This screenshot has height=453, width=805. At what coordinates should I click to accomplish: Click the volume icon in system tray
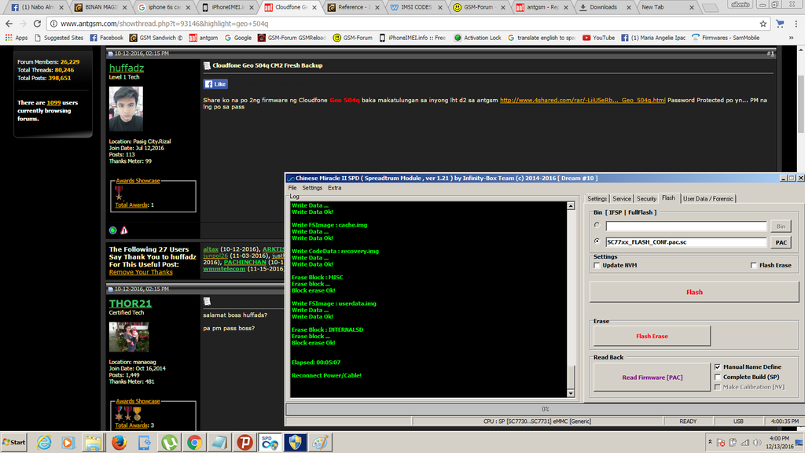pyautogui.click(x=757, y=442)
